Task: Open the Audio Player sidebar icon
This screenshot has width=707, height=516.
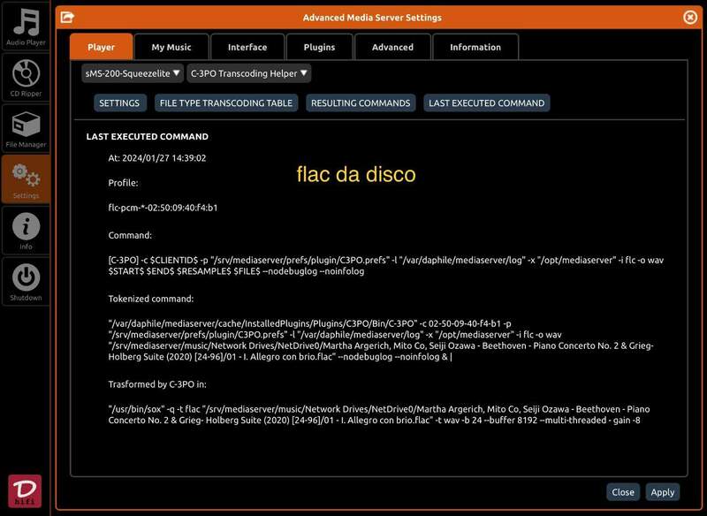Action: (26, 27)
